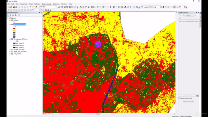Open the View menu

[x=17, y=4]
